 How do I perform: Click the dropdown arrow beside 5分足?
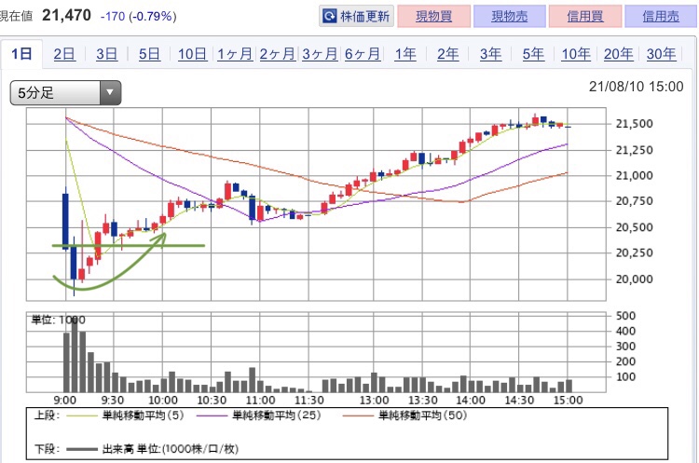pos(110,92)
